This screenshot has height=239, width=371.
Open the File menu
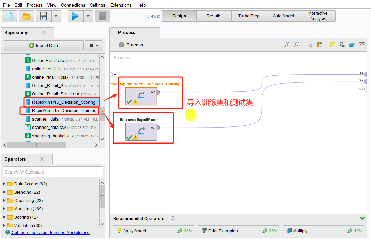coord(6,5)
